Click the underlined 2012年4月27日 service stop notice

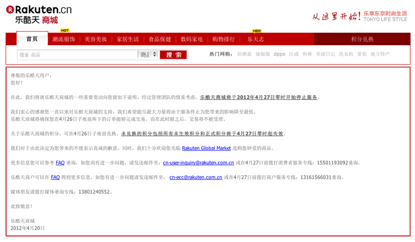click(259, 97)
